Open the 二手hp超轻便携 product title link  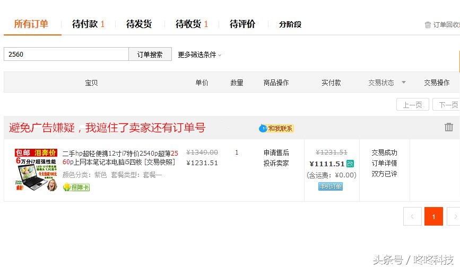(120, 157)
